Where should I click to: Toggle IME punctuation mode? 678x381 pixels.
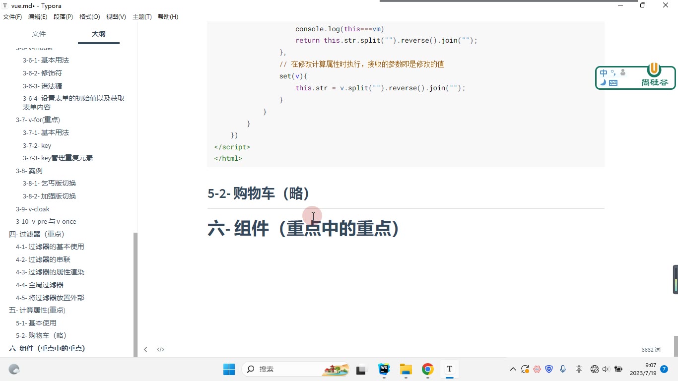pos(613,72)
